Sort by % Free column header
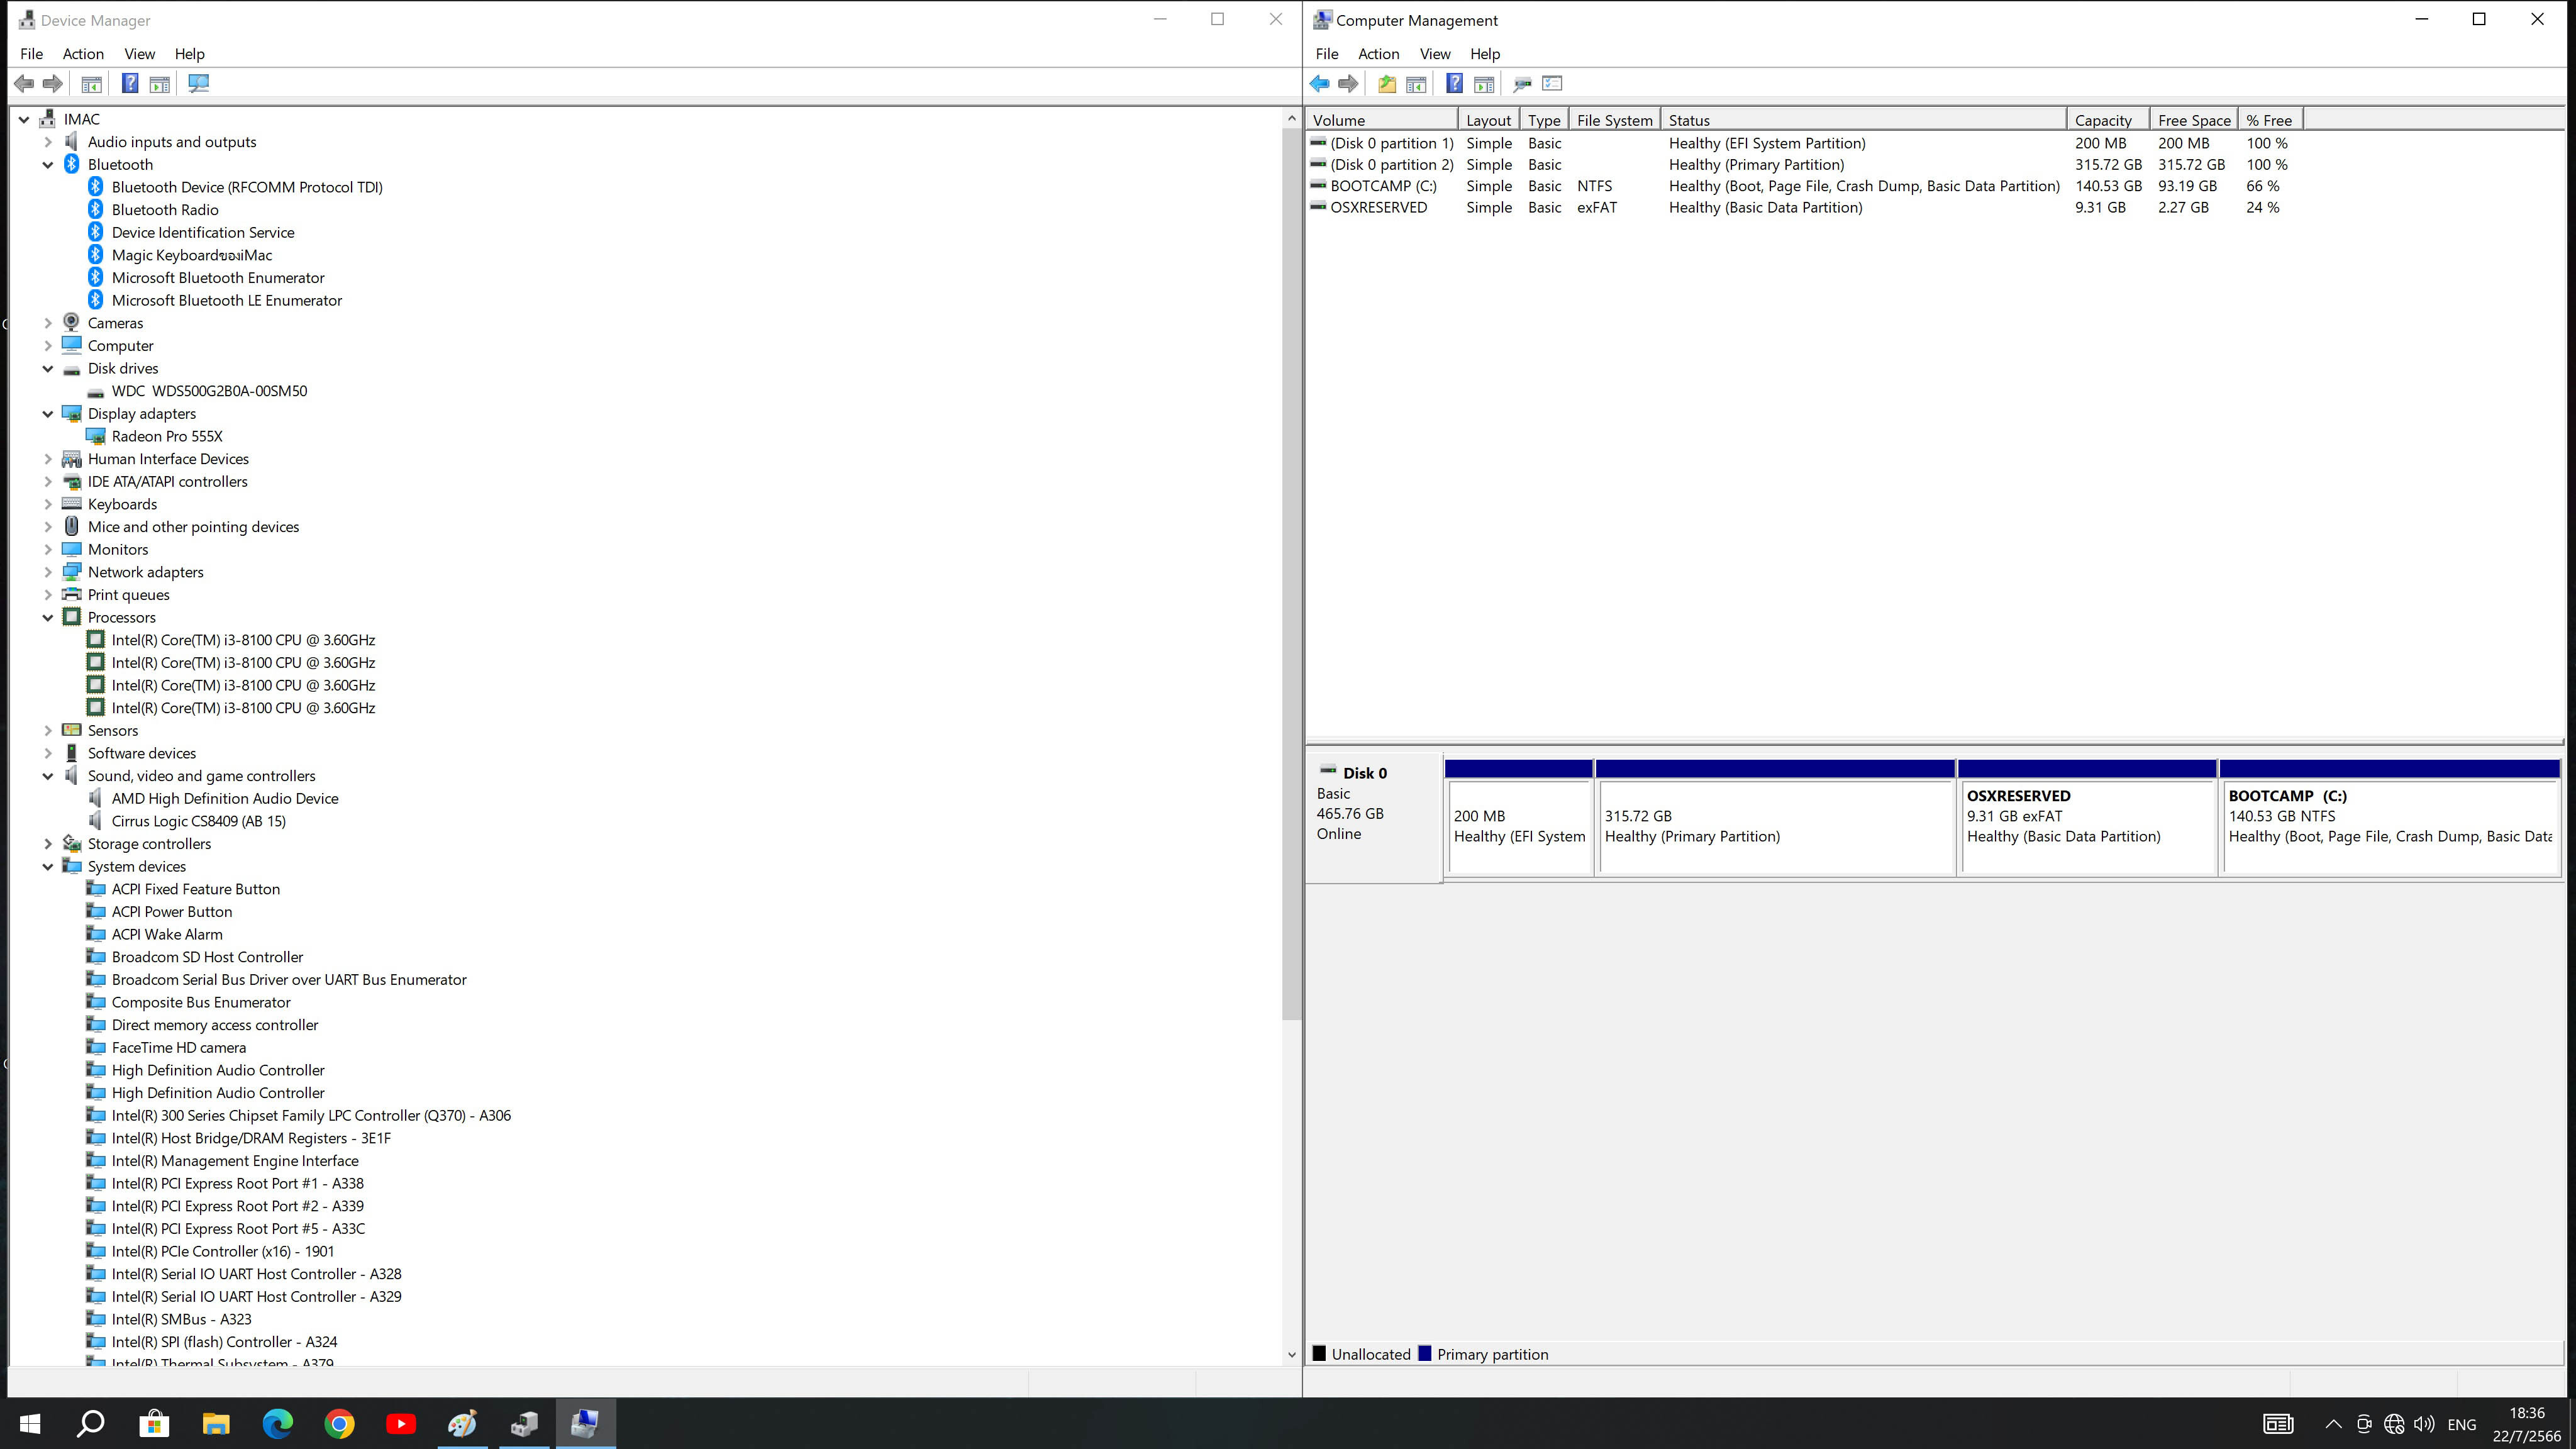Viewport: 2576px width, 1449px height. tap(2270, 120)
